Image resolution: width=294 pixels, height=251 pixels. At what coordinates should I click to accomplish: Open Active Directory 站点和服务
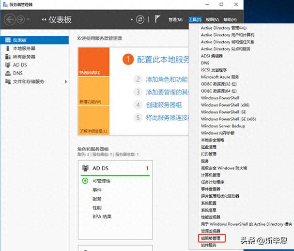click(x=226, y=49)
